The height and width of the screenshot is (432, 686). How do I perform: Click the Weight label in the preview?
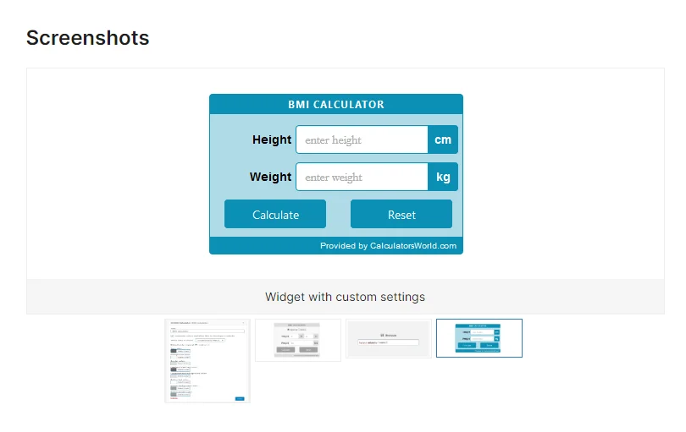270,177
